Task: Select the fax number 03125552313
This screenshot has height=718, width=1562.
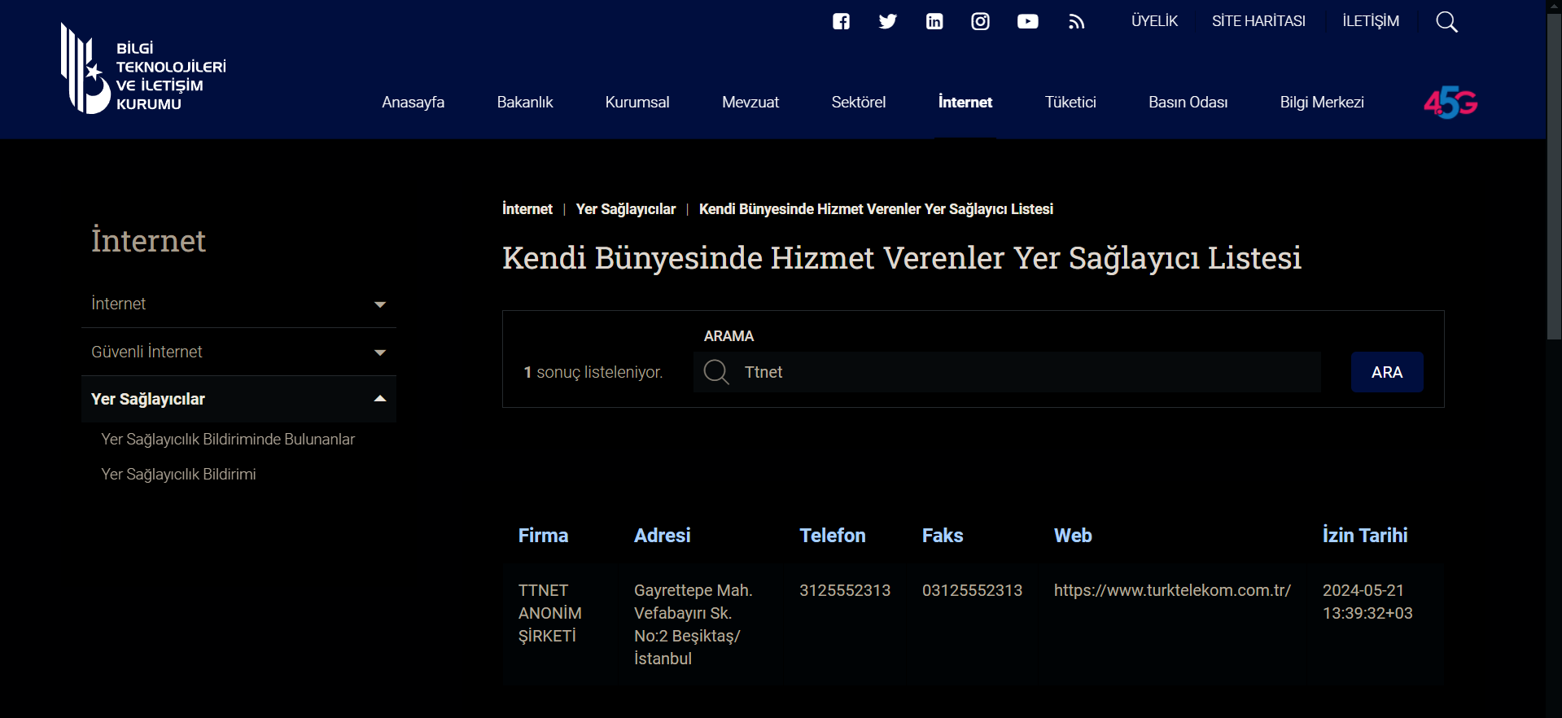Action: [x=972, y=590]
